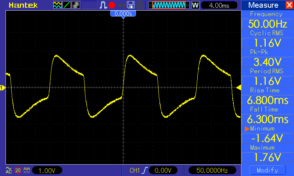Image resolution: width=294 pixels, height=176 pixels.
Task: Click the CH1 trigger source label
Action: click(x=135, y=170)
